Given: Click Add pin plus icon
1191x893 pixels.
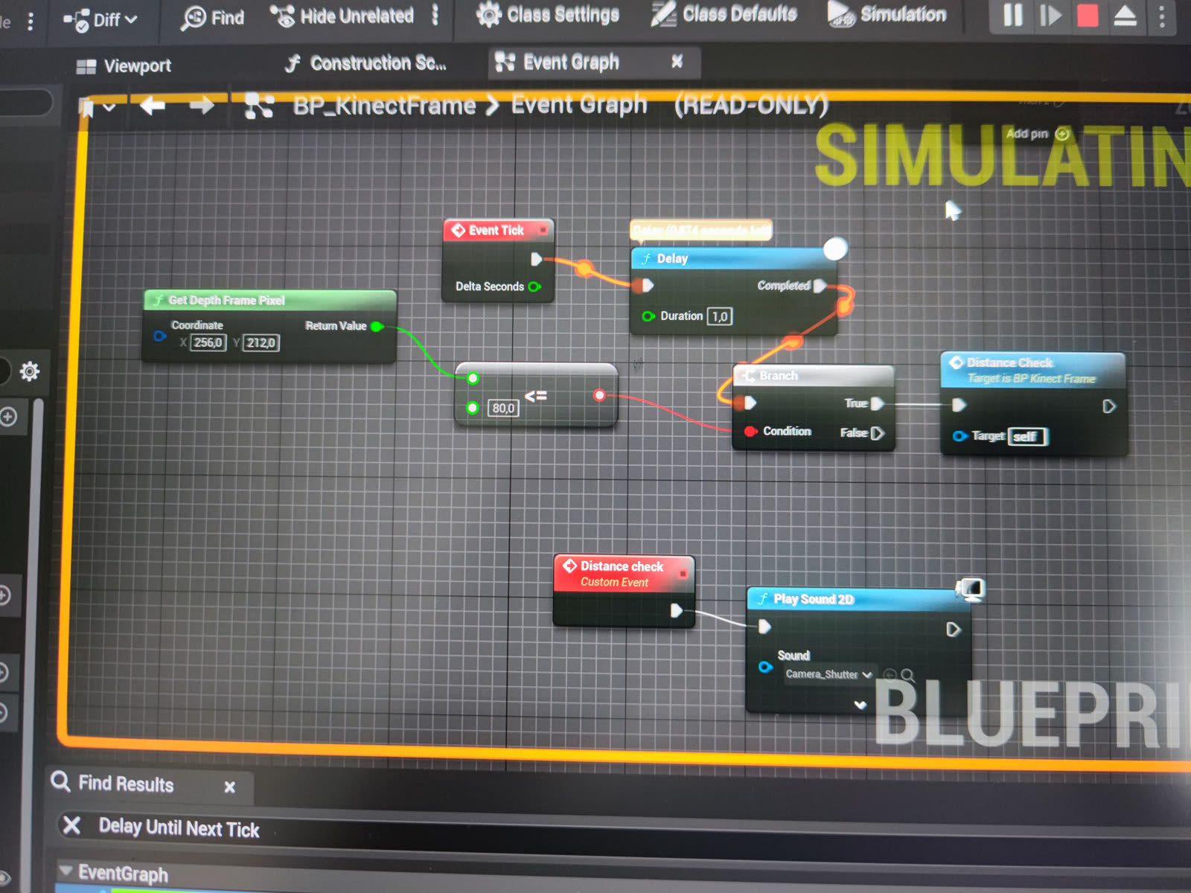Looking at the screenshot, I should (x=1062, y=134).
